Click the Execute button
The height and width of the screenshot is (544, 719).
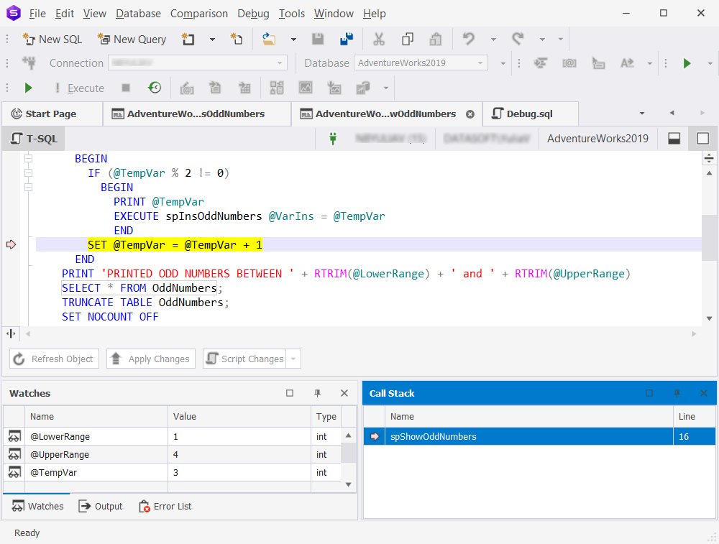80,88
